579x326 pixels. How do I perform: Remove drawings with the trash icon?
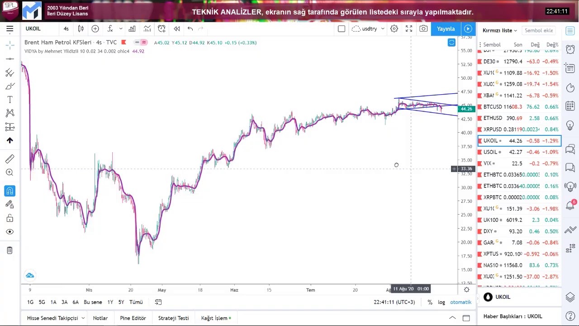[x=9, y=250]
